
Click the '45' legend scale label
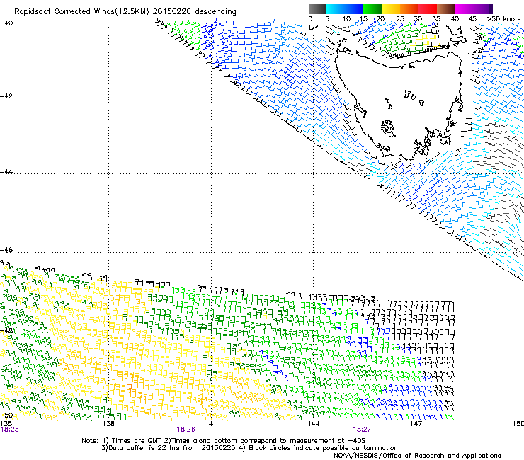pos(472,19)
